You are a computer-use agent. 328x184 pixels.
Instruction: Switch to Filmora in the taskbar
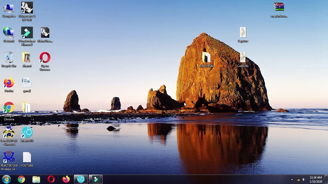[96, 179]
